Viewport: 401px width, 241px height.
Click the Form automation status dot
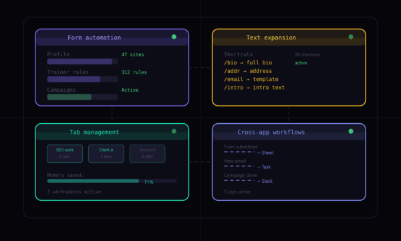[x=174, y=37]
